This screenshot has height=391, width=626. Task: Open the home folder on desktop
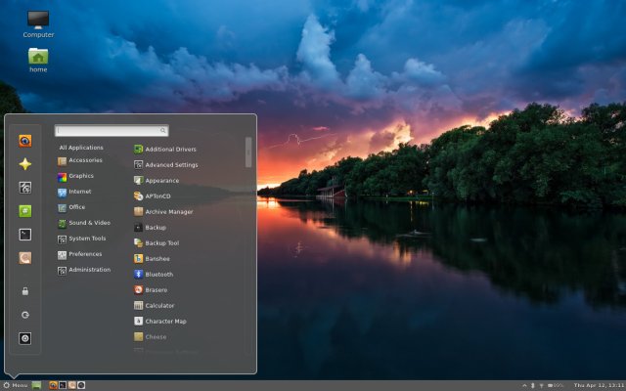(x=38, y=58)
